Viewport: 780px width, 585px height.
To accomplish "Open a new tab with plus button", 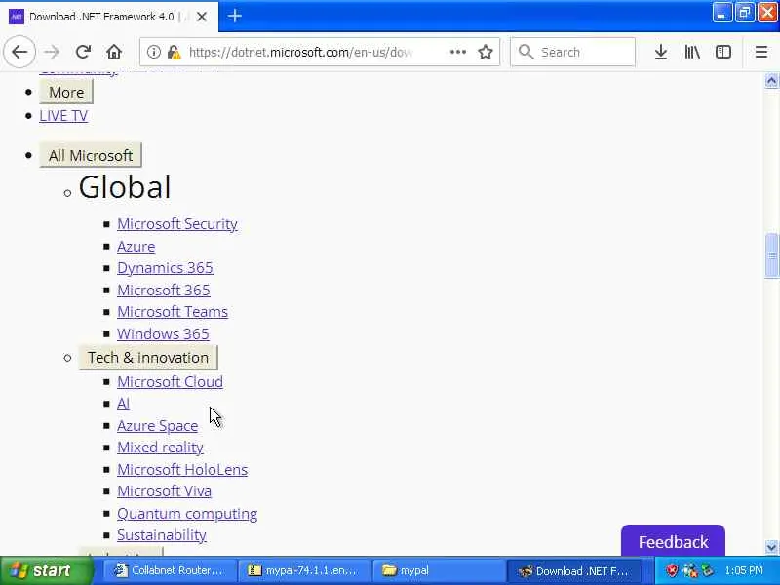I will [x=235, y=16].
